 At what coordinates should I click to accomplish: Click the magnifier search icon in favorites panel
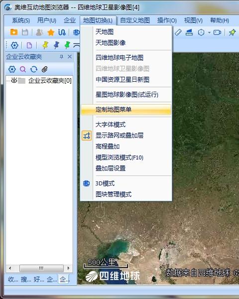tap(23, 69)
